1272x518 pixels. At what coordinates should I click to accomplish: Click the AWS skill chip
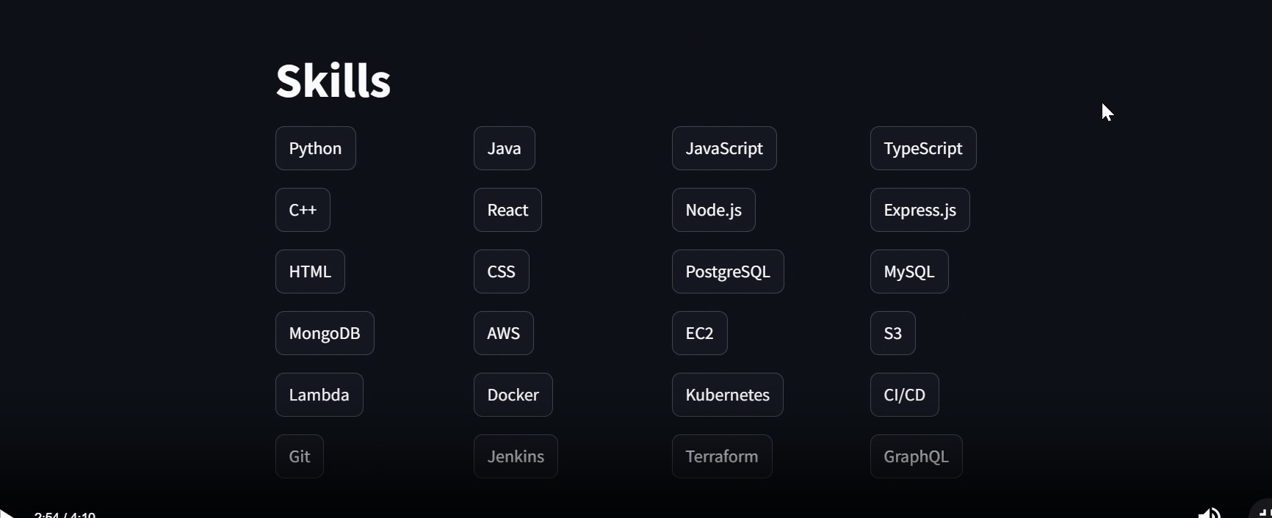click(x=503, y=333)
